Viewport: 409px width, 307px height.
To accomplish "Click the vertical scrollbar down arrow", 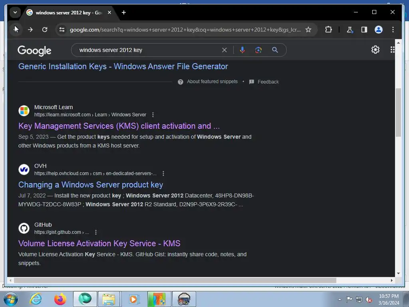I will point(398,273).
